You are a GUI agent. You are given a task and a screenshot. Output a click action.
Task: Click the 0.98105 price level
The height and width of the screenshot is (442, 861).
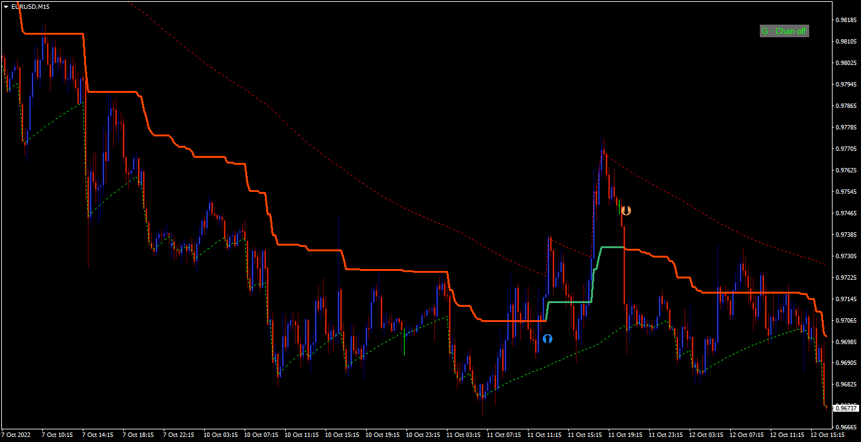pyautogui.click(x=845, y=42)
